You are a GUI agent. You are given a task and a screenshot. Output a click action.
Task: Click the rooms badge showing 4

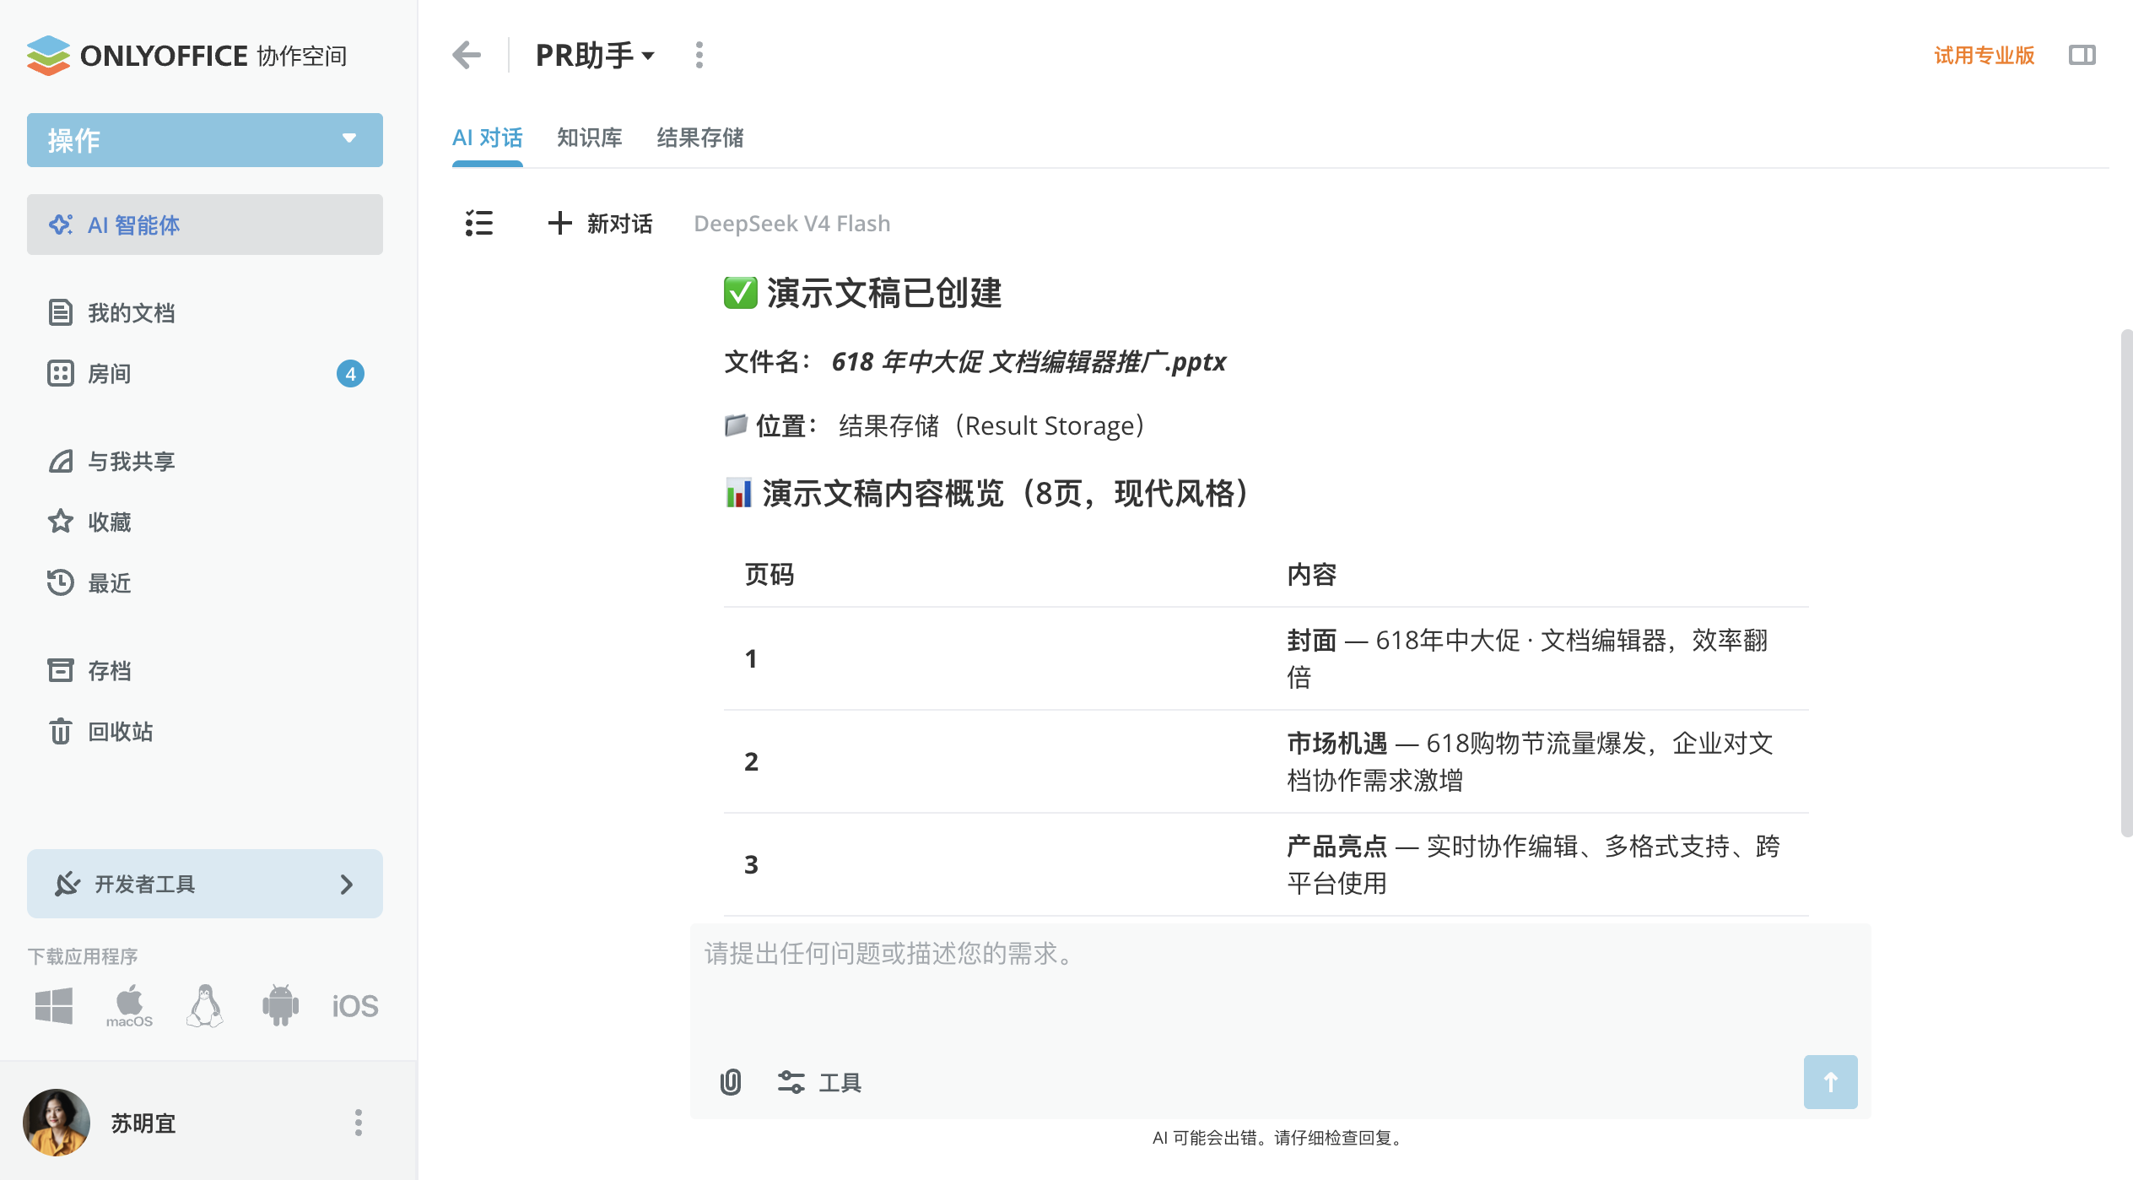350,374
